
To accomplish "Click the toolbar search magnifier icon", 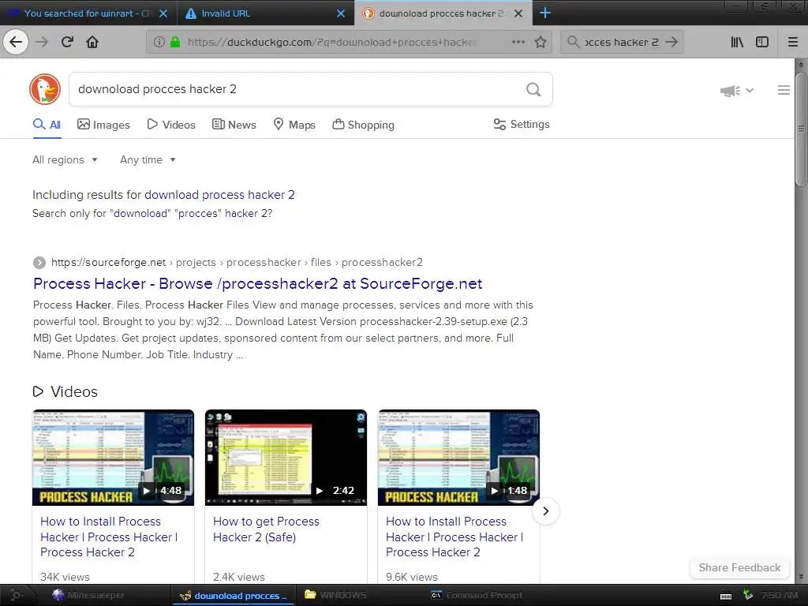I will tap(573, 42).
